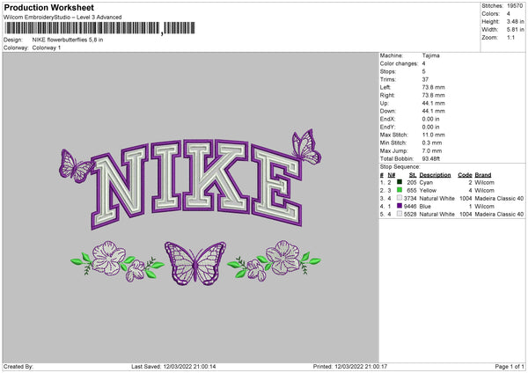Click the purple Blue 9446 thread swatch
Viewport: 528px width, 373px height.
point(400,206)
